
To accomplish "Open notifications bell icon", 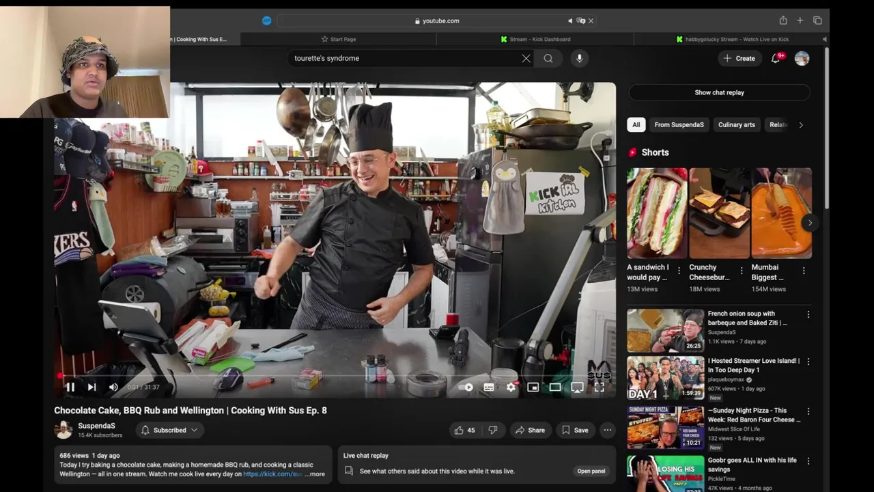I will (x=776, y=58).
